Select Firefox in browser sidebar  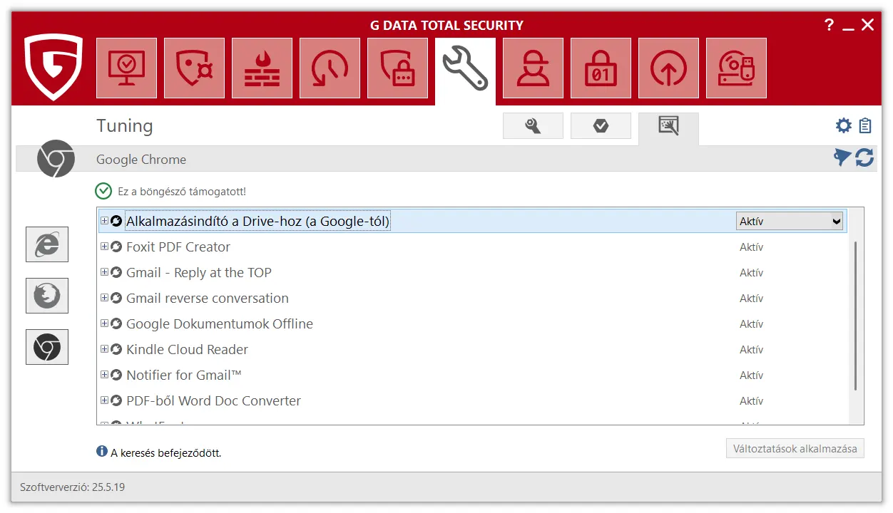point(47,296)
